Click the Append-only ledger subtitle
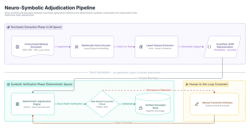 pos(155,111)
